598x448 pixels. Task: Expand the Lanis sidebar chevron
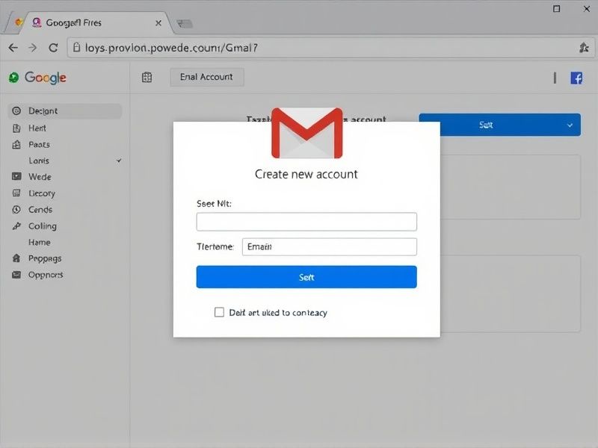pyautogui.click(x=119, y=161)
